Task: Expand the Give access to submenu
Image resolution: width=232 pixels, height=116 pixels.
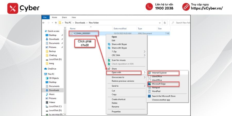Action: click(x=127, y=77)
